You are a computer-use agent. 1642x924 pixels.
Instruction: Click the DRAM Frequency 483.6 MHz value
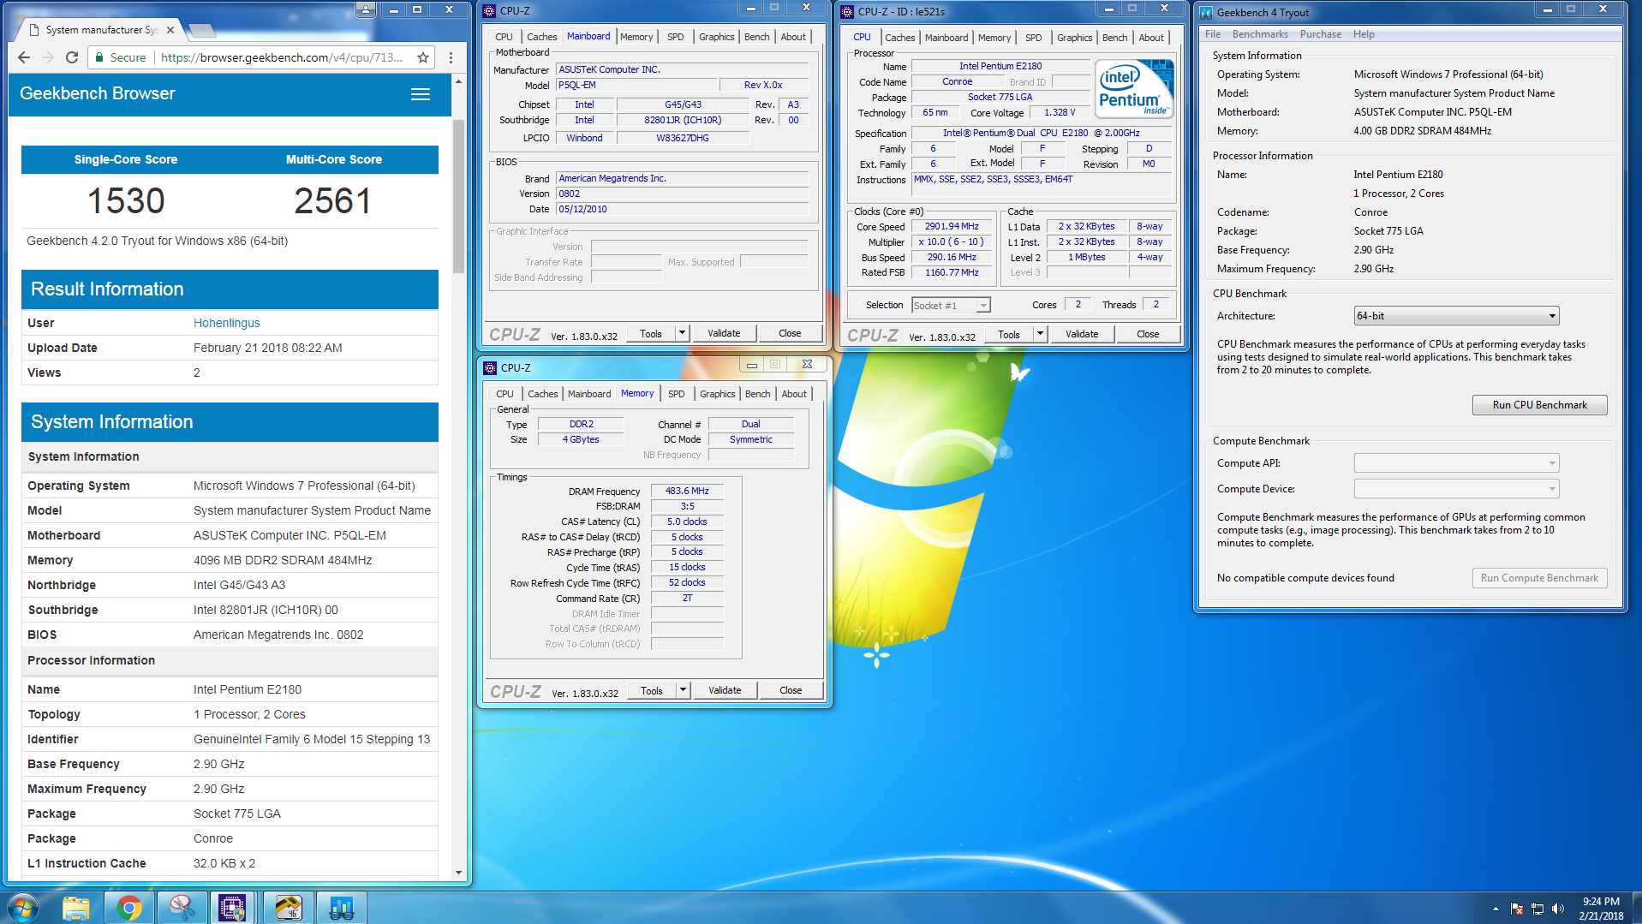(687, 491)
